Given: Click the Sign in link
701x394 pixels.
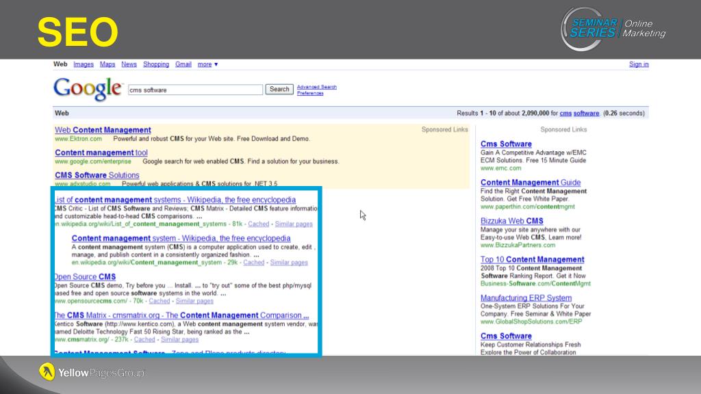Looking at the screenshot, I should pos(639,64).
